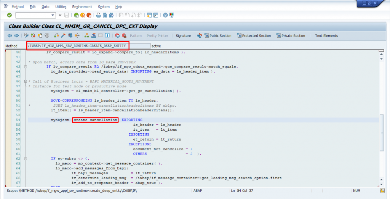Click the blue Information icon
The image size is (390, 199).
107,36
